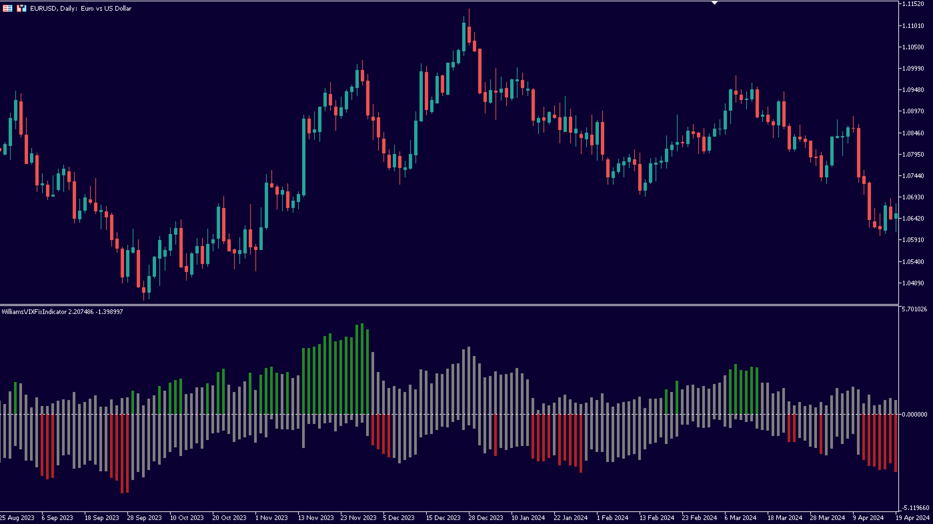The image size is (933, 524).
Task: Click the 1.09990 price scale value
Action: tap(912, 68)
